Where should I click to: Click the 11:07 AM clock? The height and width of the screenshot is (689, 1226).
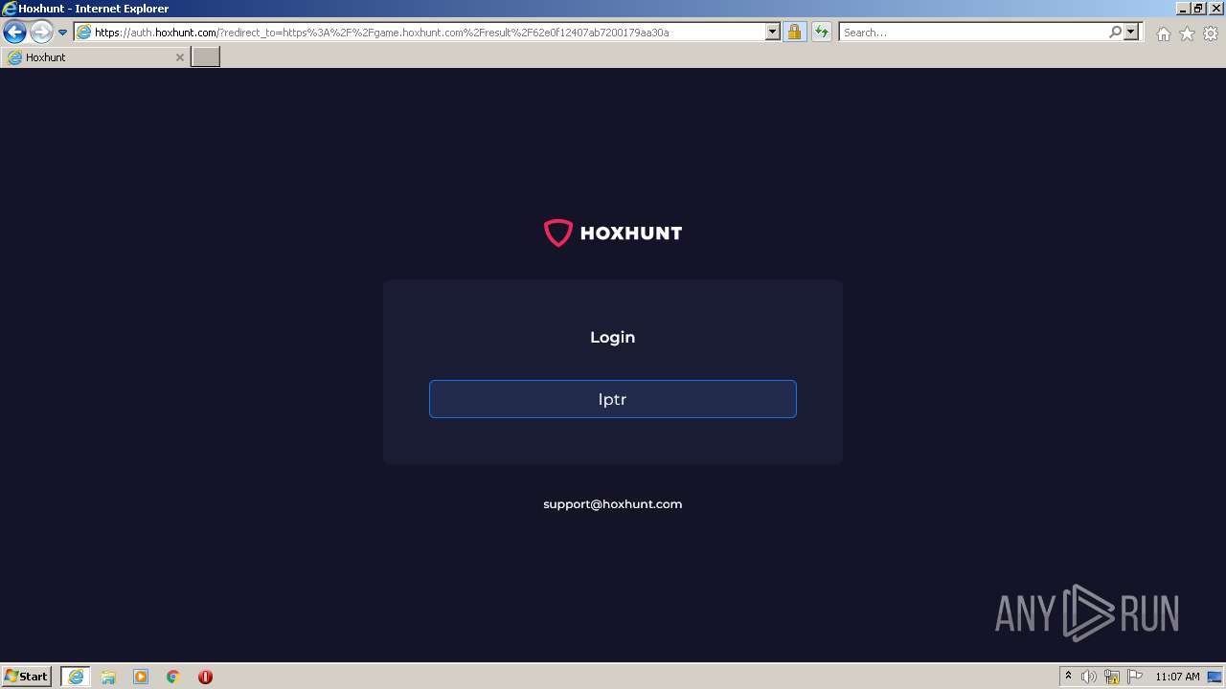tap(1177, 677)
